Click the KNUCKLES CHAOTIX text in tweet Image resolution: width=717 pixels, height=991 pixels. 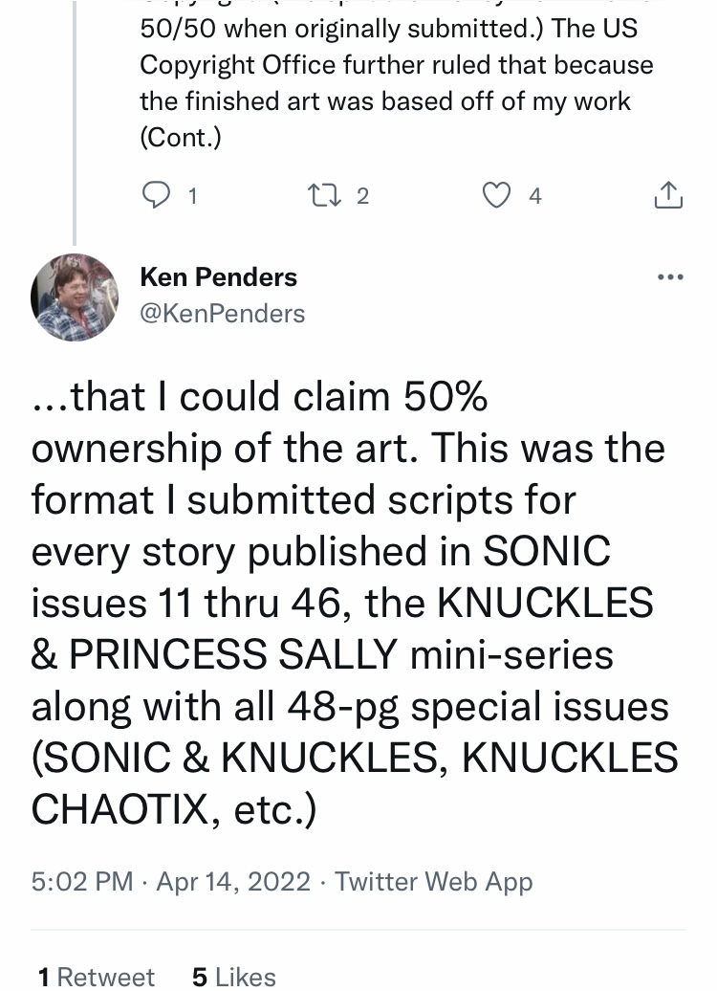(355, 782)
